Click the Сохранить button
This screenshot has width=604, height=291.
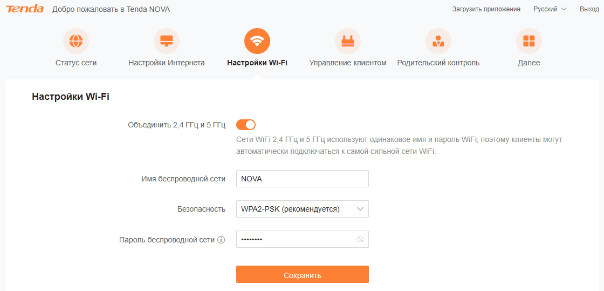303,274
